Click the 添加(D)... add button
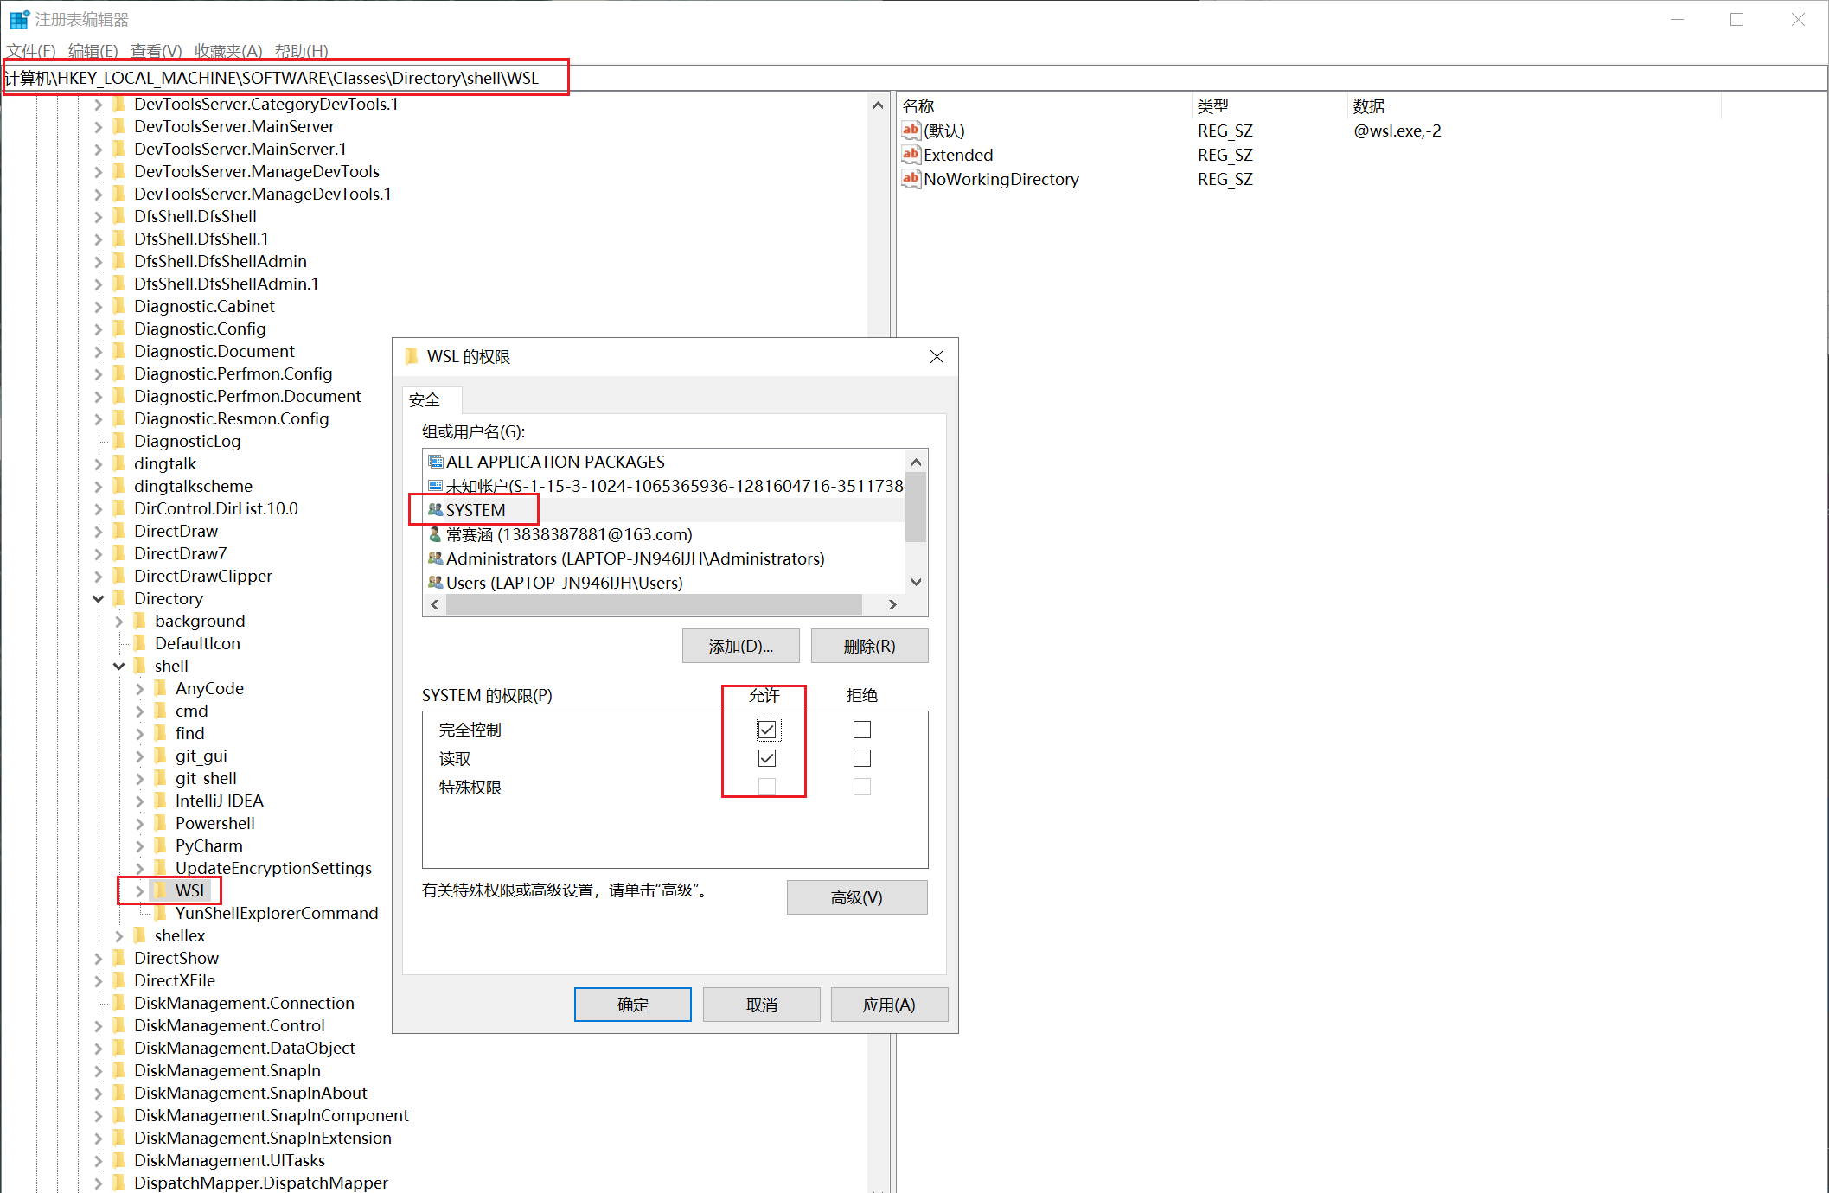Image resolution: width=1829 pixels, height=1193 pixels. click(740, 646)
